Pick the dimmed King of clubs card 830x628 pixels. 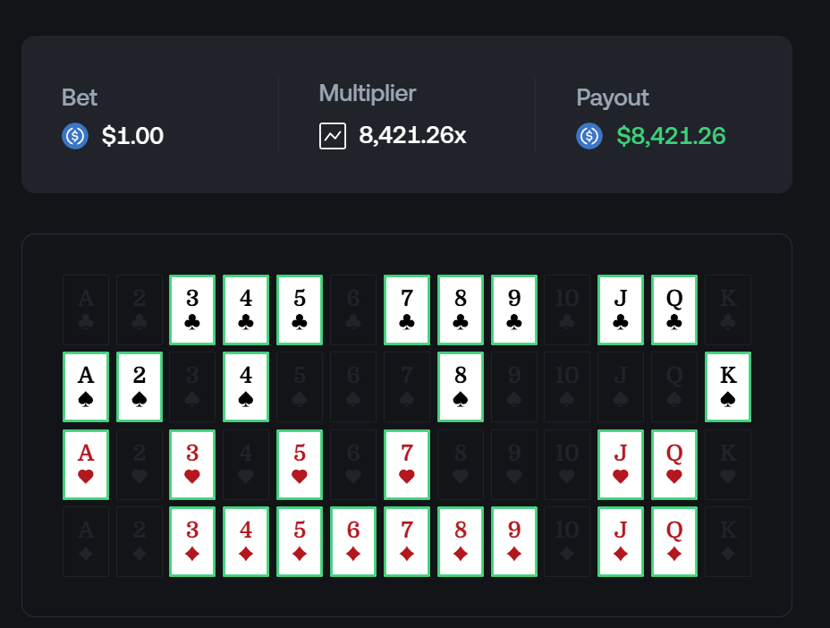coord(728,310)
